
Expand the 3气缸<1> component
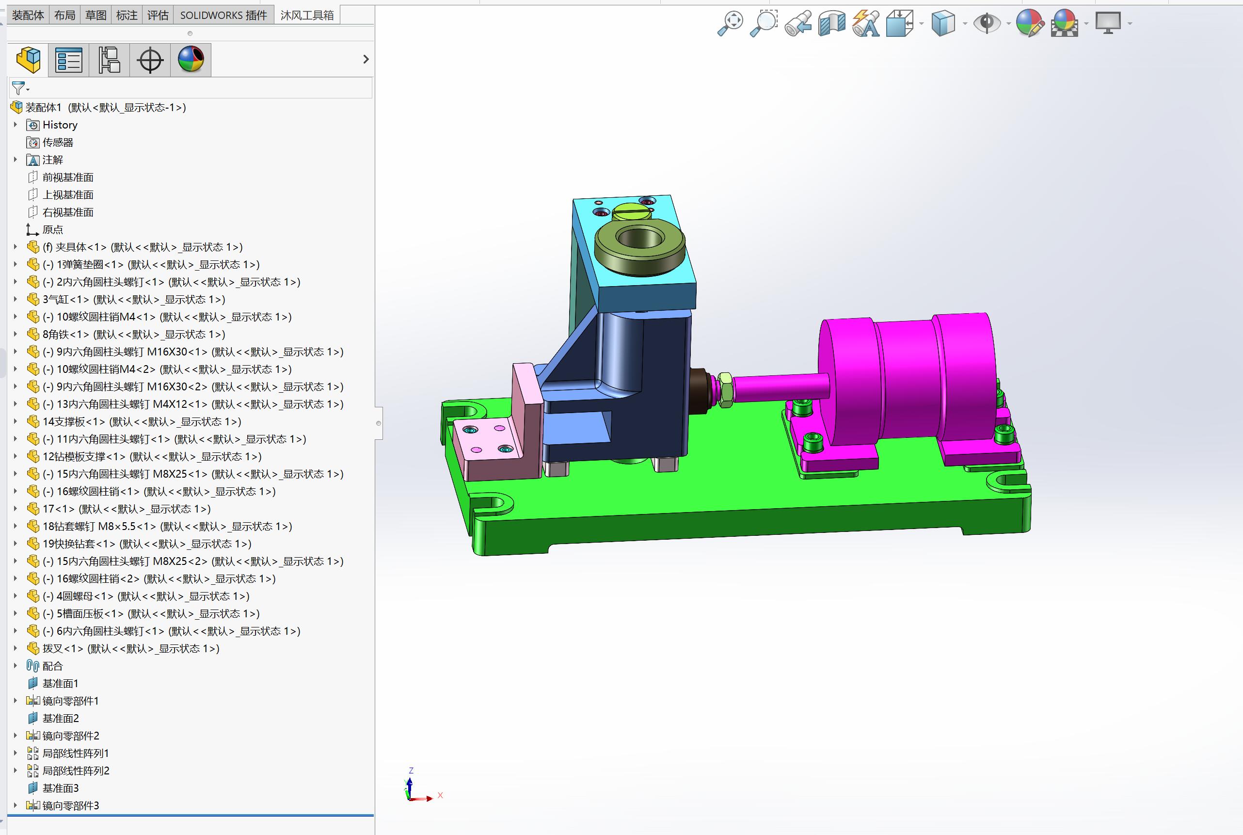[x=16, y=299]
